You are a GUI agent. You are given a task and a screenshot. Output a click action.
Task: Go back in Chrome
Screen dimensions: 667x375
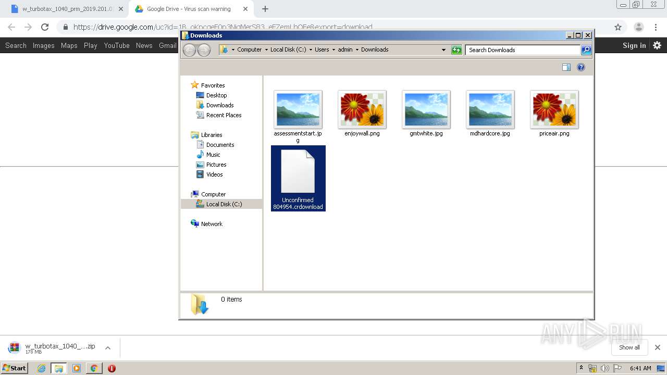pos(11,27)
